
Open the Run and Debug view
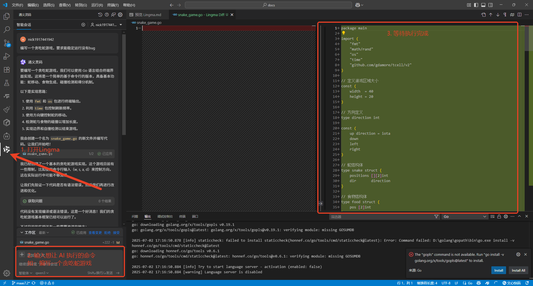pos(7,56)
